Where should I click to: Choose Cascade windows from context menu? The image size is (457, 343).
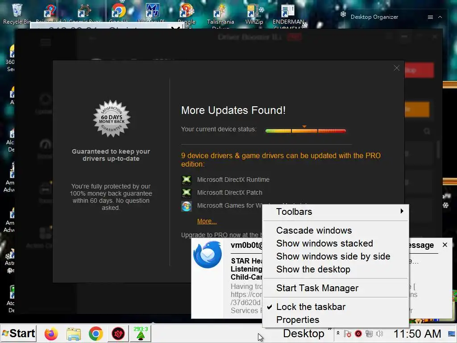(335, 230)
